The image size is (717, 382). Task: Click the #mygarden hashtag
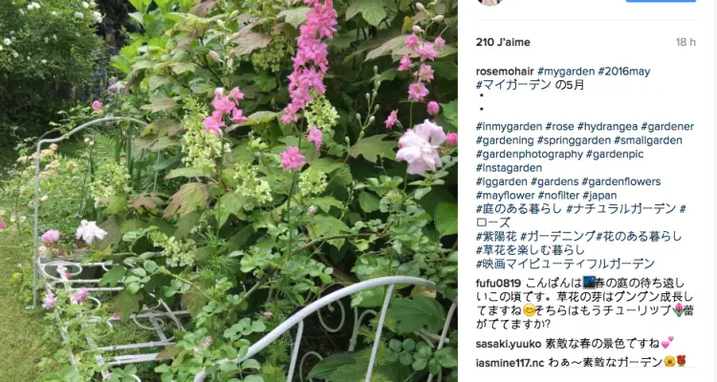pos(566,72)
